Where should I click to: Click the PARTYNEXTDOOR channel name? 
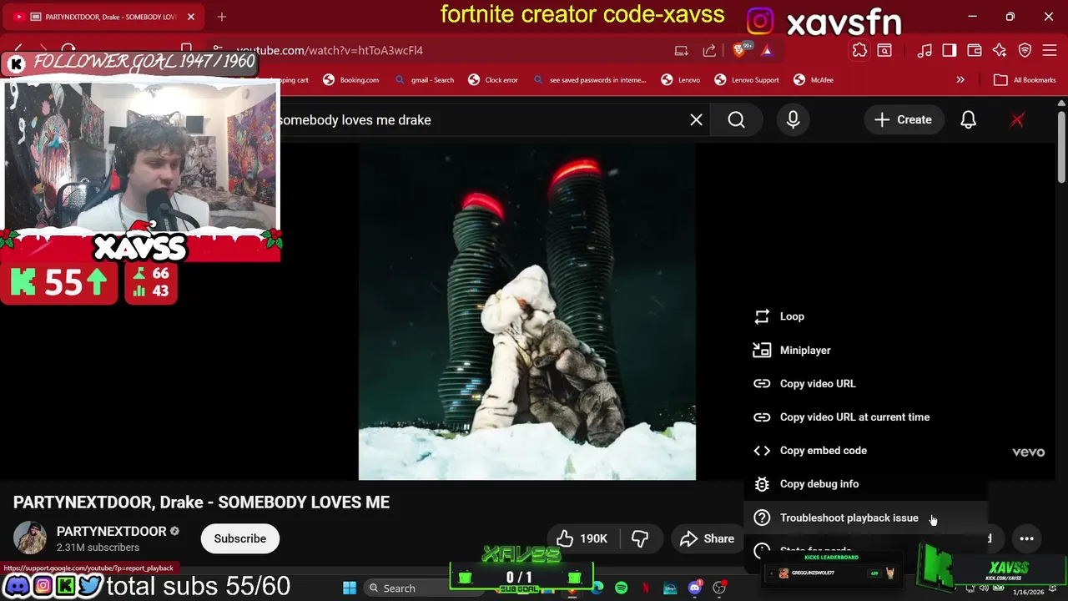coord(111,531)
